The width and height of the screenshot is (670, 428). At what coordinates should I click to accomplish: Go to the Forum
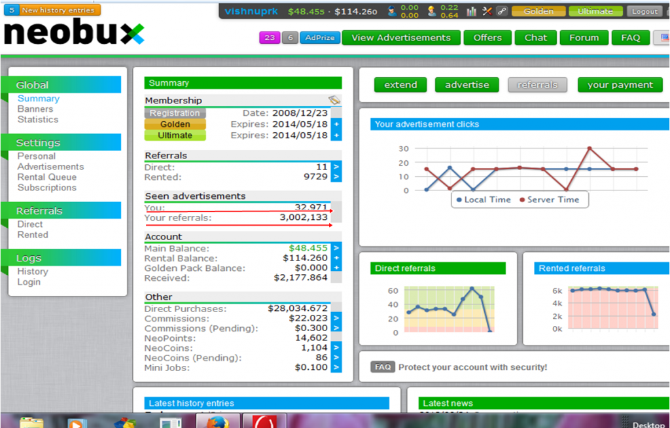coord(584,37)
